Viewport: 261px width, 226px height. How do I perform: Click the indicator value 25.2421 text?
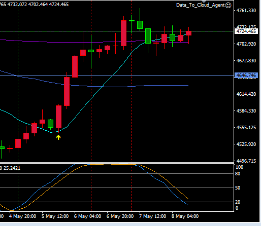12,168
